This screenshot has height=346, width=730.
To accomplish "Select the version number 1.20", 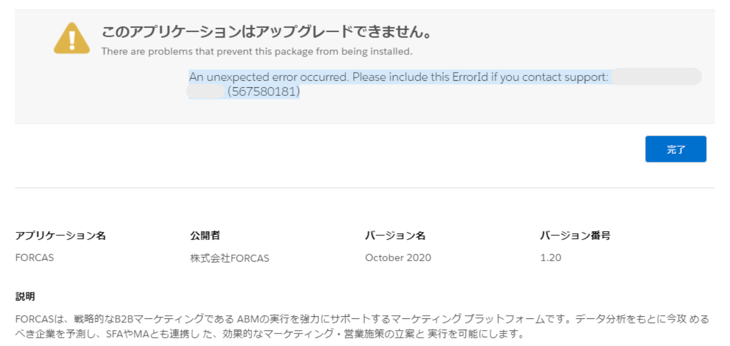I will [x=550, y=257].
